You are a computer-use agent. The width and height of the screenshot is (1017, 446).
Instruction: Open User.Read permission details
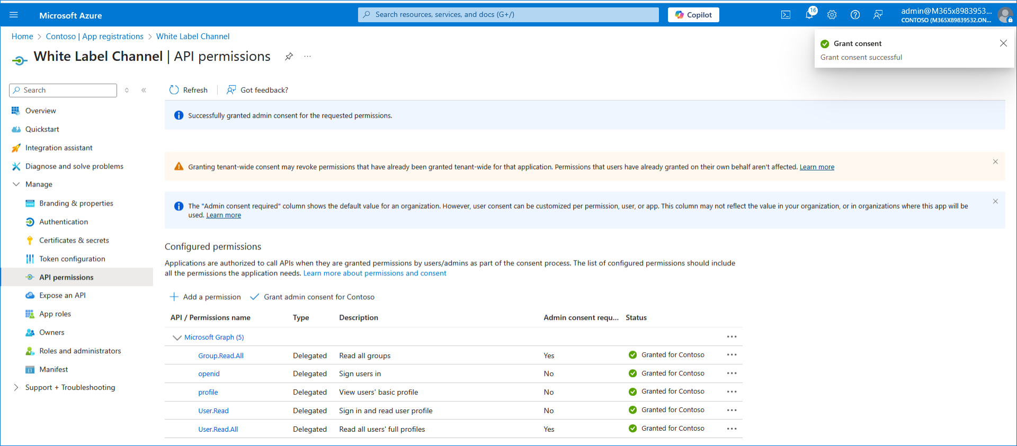click(213, 411)
